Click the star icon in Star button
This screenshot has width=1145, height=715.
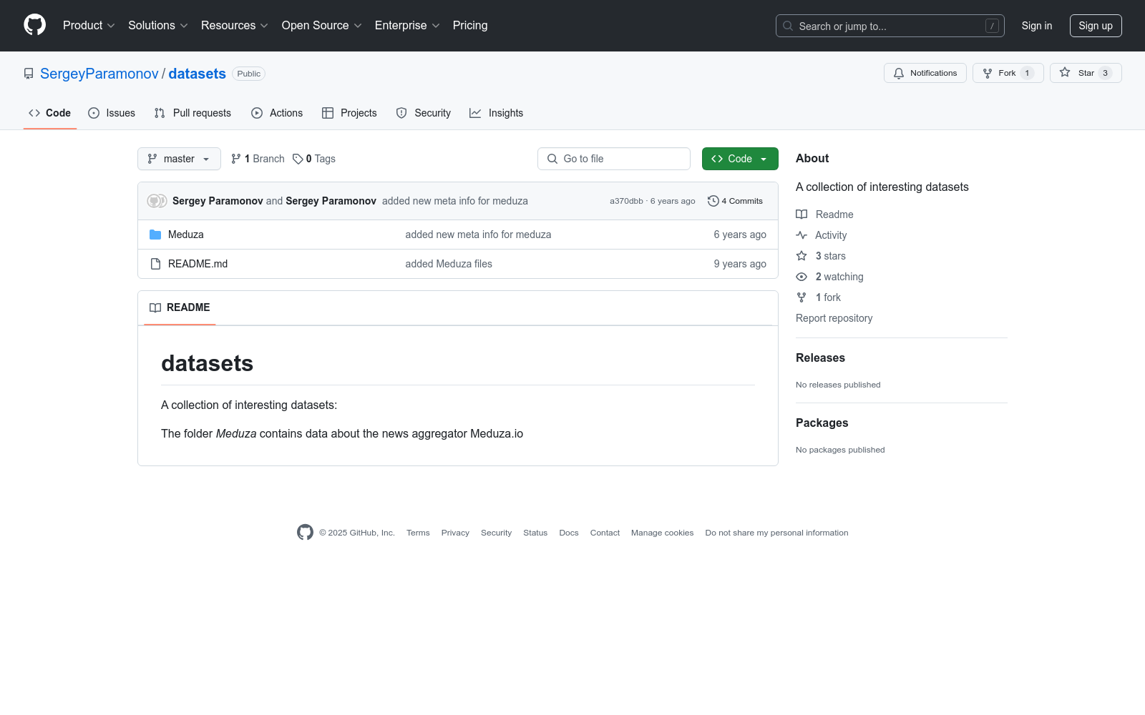(x=1065, y=72)
